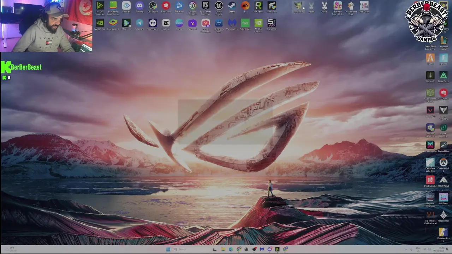Click the Crab Game desktop icon
The width and height of the screenshot is (452, 254).
364,7
